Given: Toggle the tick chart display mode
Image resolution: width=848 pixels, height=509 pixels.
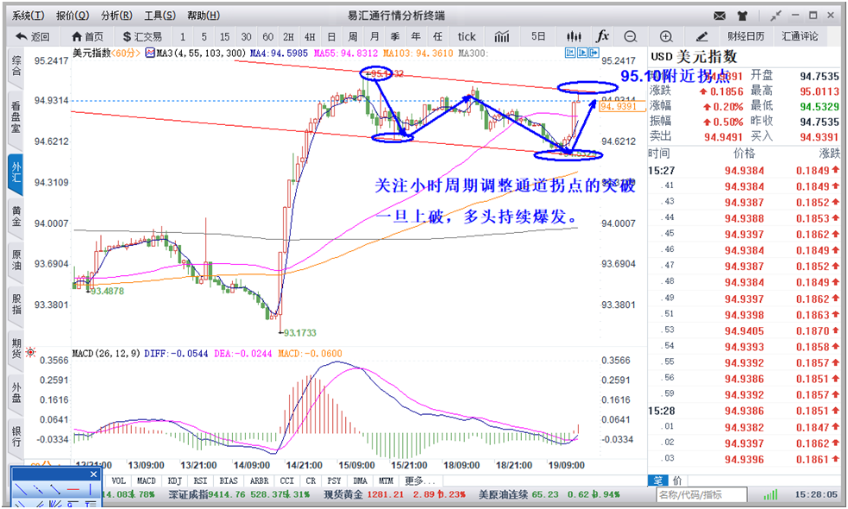Looking at the screenshot, I should (x=467, y=37).
